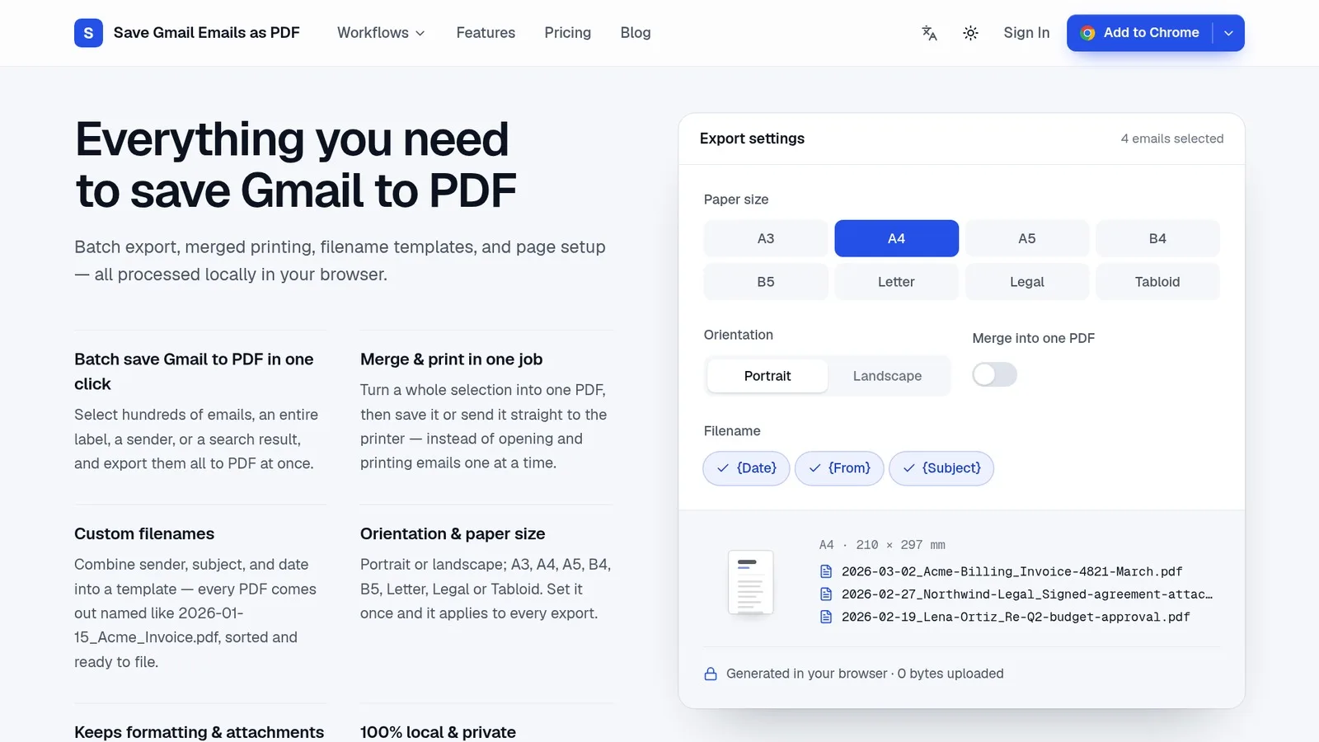Click the 'A4 · 210 × 297 mm' label

click(x=882, y=545)
